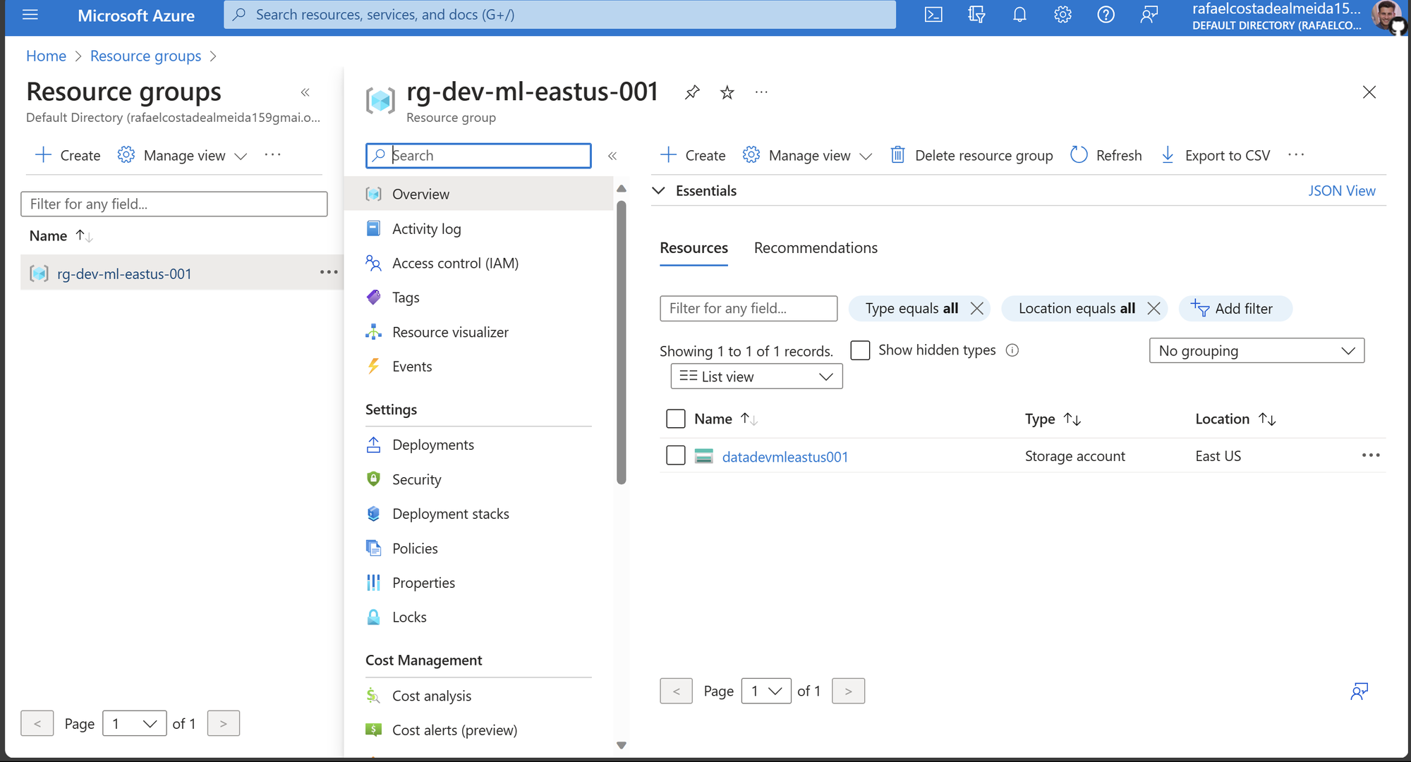Mark resource group as favorite star

[727, 92]
